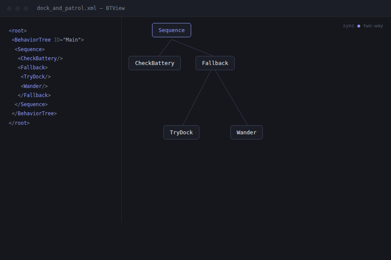
Task: Click the closing </Fallback> tag
Action: click(x=34, y=95)
